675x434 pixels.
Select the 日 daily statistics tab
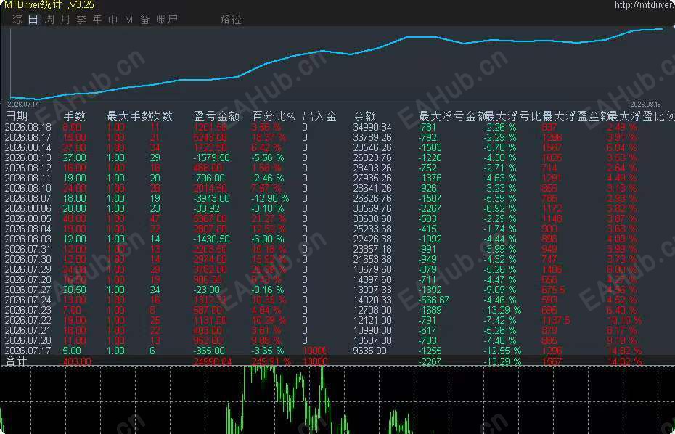[33, 20]
